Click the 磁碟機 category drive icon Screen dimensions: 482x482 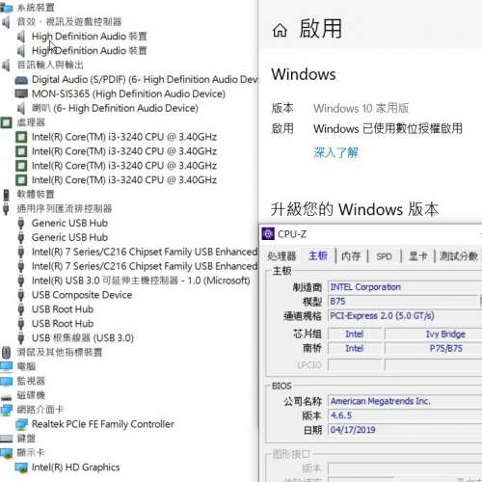point(6,397)
